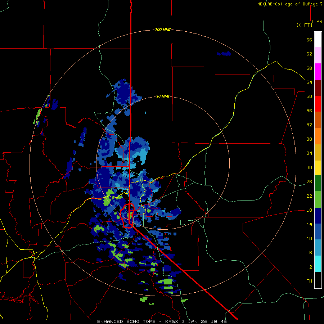Select the magenta legend swatch
324x324 pixels.
point(318,72)
